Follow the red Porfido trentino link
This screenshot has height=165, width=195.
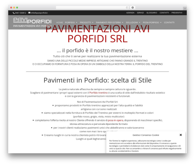98,93
